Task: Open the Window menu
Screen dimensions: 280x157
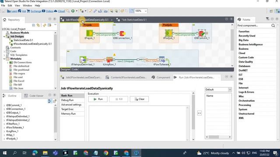Action: point(27,6)
